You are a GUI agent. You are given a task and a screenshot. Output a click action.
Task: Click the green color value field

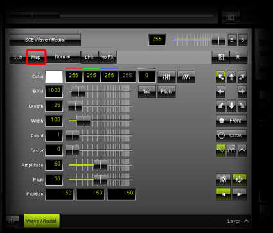coord(91,77)
